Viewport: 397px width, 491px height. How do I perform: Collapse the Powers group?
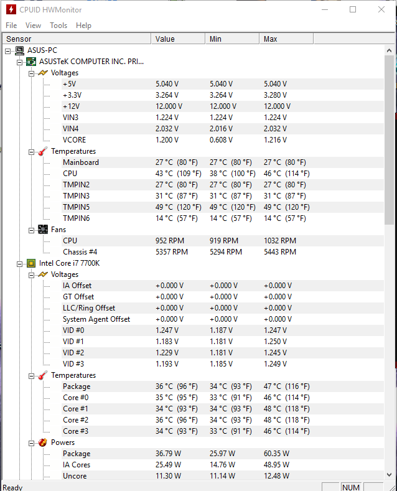point(31,443)
